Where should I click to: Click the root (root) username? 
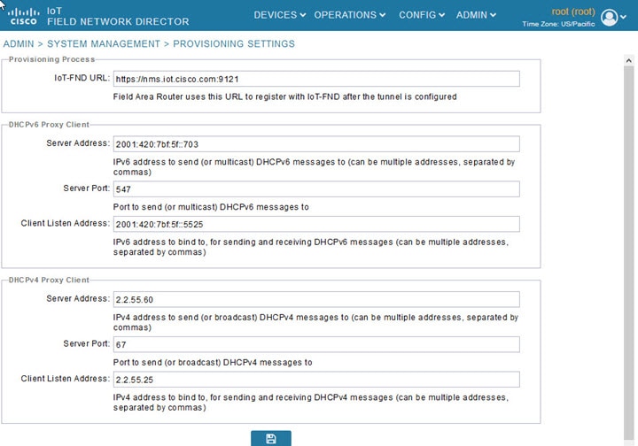tap(573, 12)
